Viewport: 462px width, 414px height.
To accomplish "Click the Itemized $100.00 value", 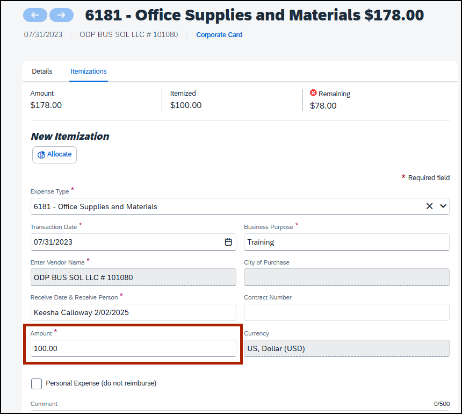I will 186,105.
